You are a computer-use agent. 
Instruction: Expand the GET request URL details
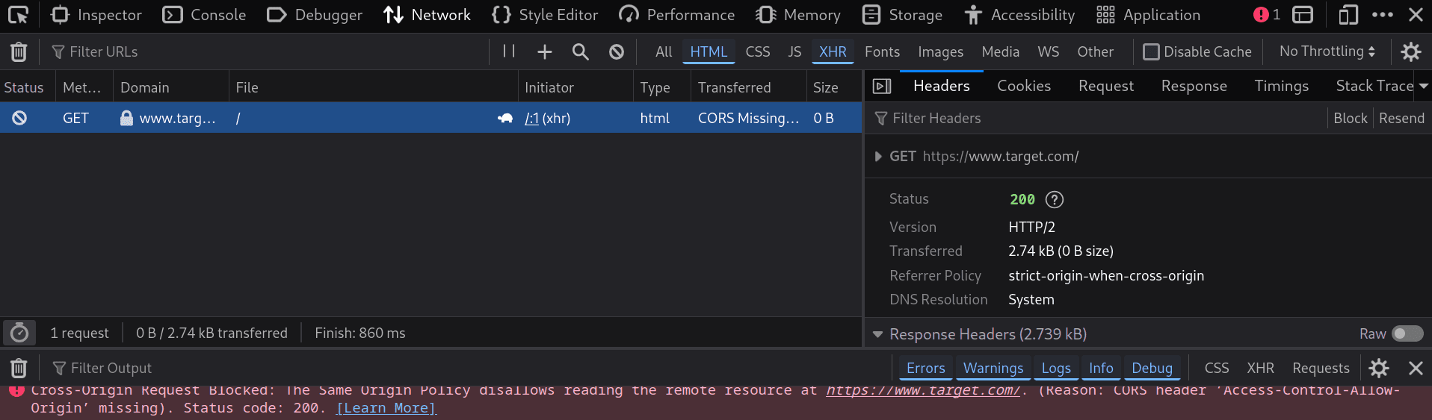[879, 157]
